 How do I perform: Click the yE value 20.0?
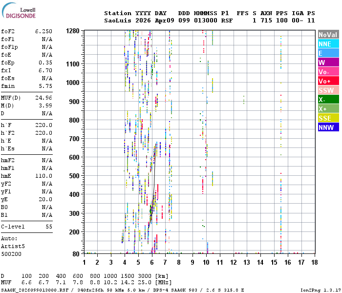click(45, 199)
